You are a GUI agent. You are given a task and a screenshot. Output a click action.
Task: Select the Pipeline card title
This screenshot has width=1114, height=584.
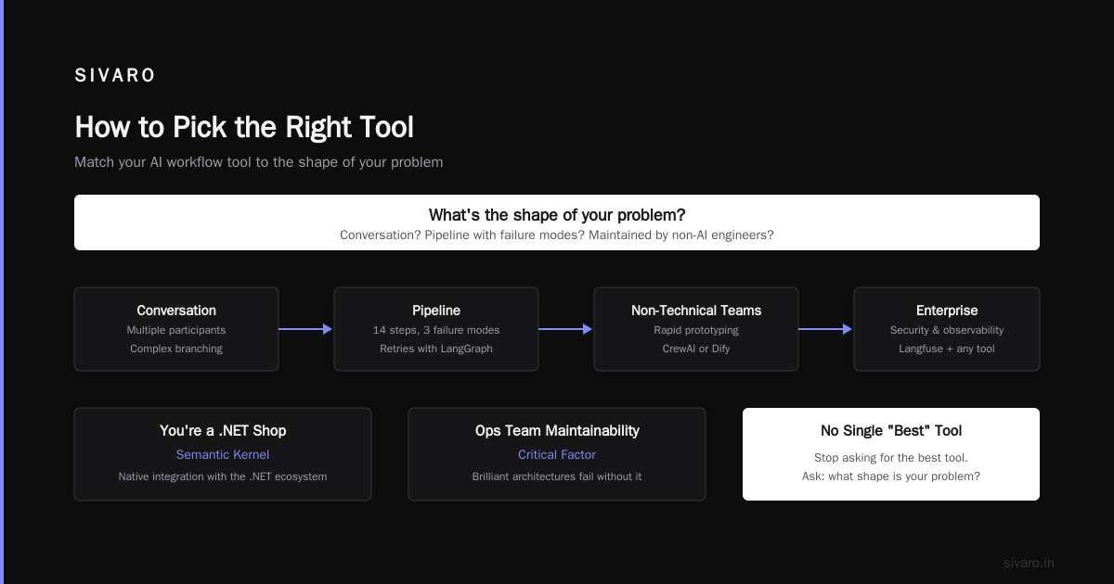tap(436, 311)
